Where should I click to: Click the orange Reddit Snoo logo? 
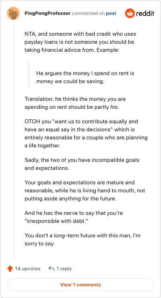click(130, 13)
